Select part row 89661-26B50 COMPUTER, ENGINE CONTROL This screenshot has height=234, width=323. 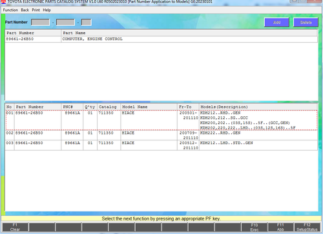(161, 39)
